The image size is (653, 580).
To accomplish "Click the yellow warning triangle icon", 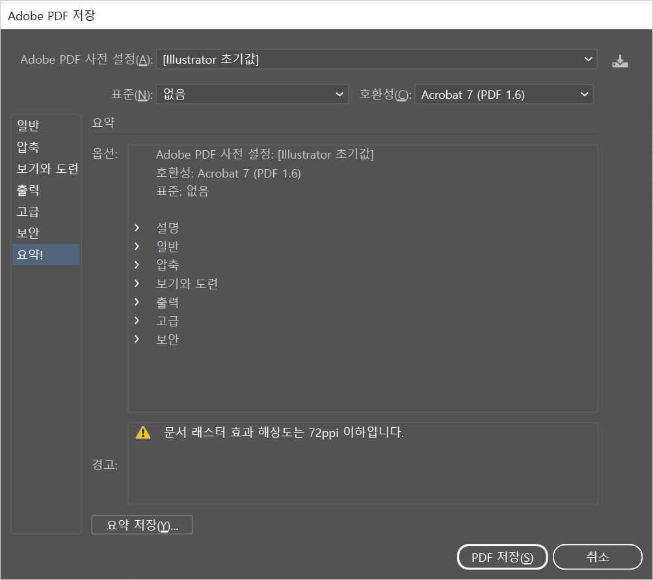I will pos(143,432).
